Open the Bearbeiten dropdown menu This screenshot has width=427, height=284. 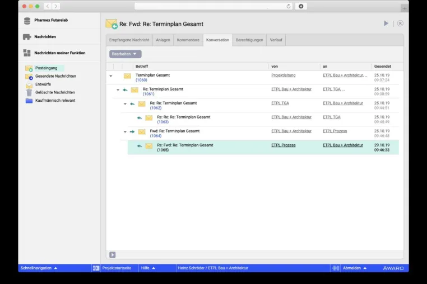(126, 54)
